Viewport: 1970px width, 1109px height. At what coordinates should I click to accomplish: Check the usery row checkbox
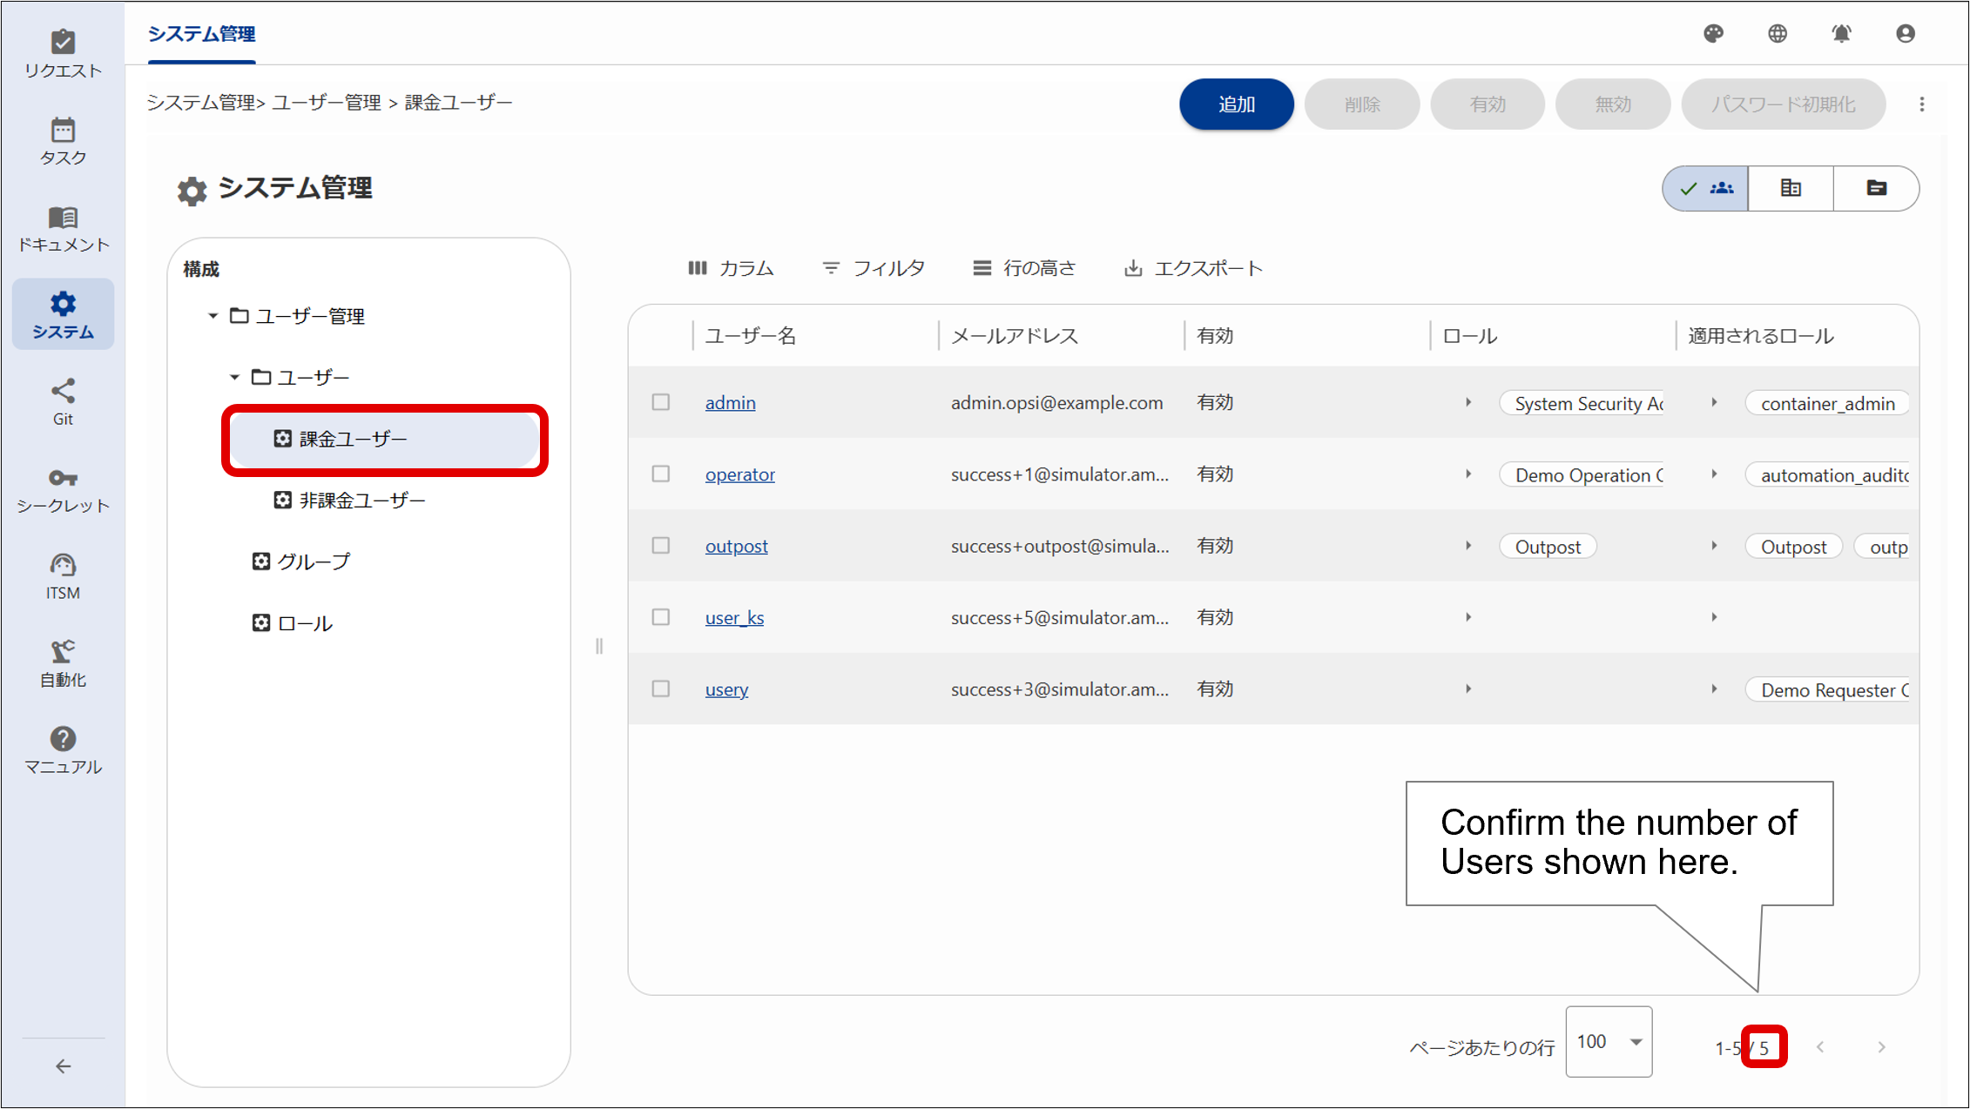pos(659,689)
